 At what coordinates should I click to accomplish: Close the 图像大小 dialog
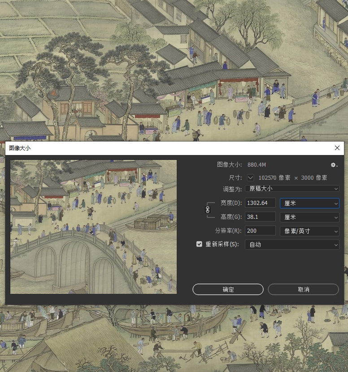pyautogui.click(x=337, y=148)
